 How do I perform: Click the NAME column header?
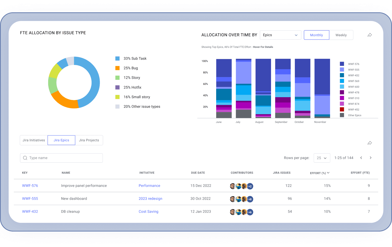point(66,173)
